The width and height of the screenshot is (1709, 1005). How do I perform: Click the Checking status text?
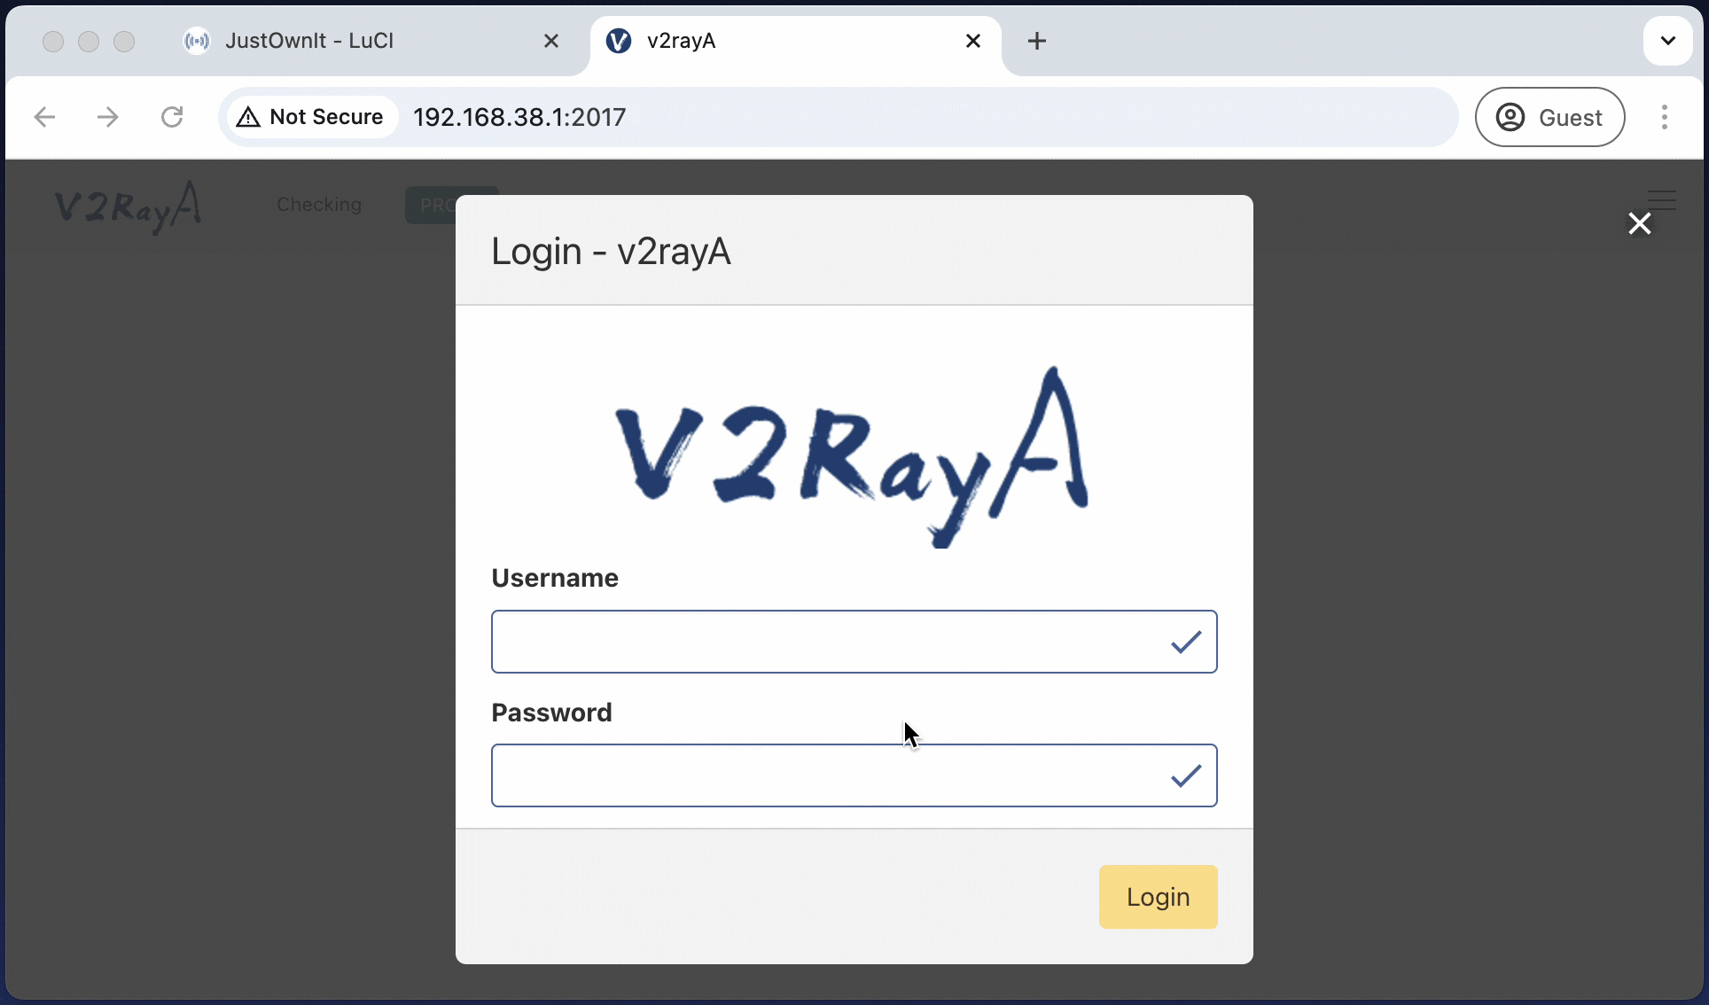pos(319,205)
